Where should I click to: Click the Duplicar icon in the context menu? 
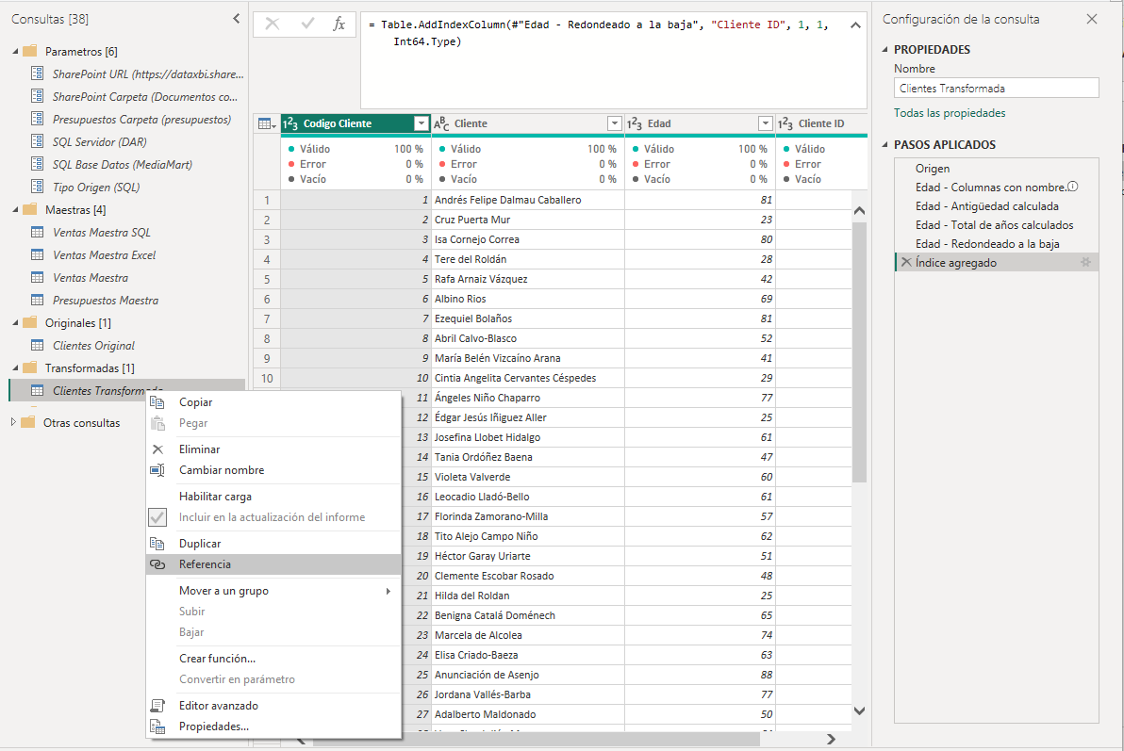pos(157,543)
